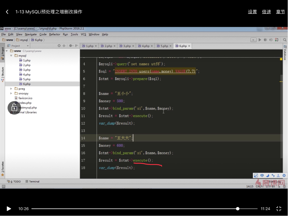Select 6.php in project tree
The width and height of the screenshot is (288, 216).
coord(25,84)
